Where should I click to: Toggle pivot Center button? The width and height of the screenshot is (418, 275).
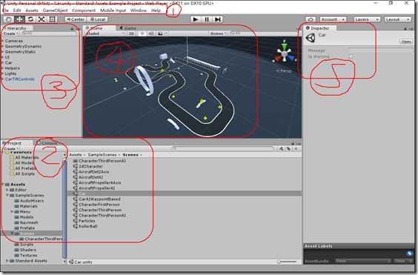click(x=76, y=19)
